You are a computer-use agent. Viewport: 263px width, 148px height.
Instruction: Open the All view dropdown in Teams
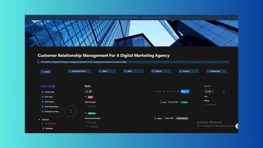[209, 91]
